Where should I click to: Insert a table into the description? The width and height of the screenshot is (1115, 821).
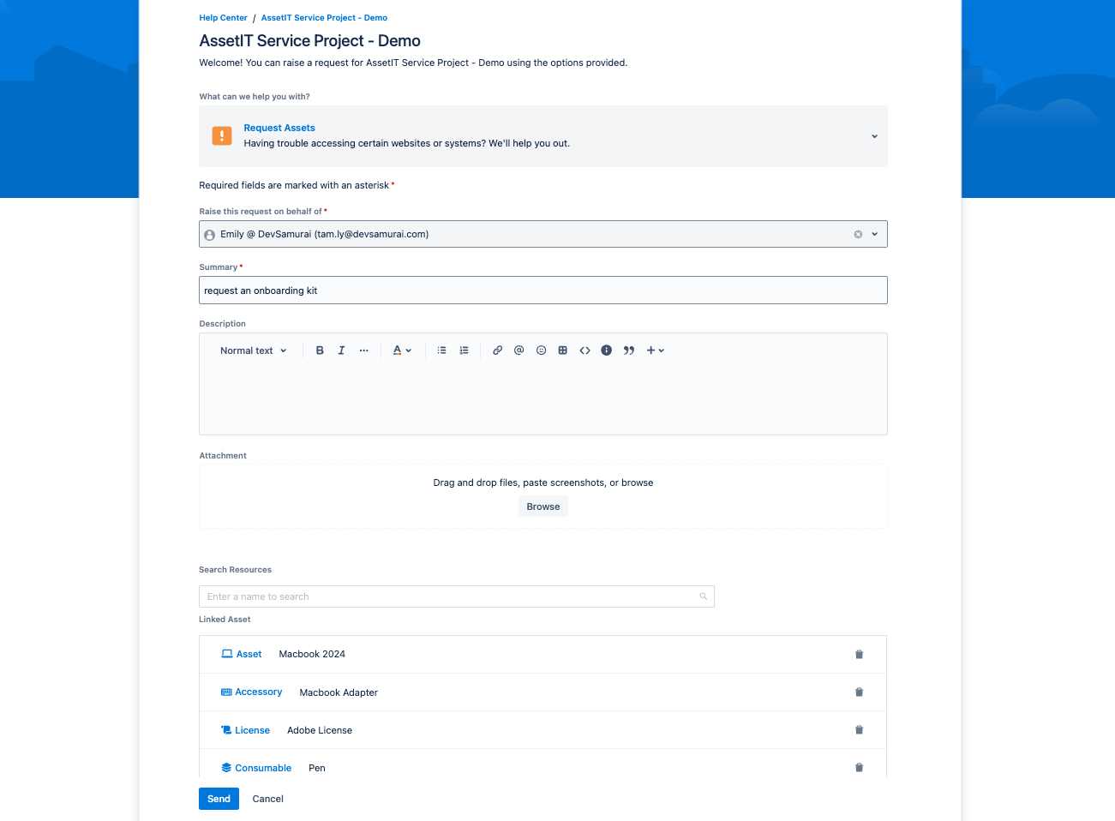pos(563,351)
